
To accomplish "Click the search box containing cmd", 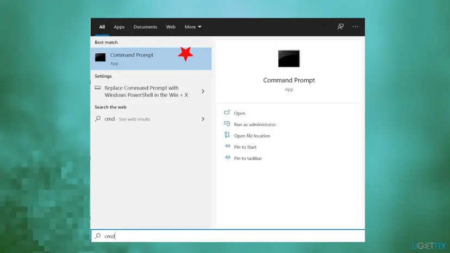I will 228,236.
